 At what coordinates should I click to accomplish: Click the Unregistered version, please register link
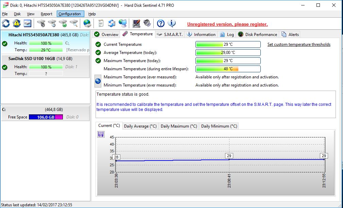pyautogui.click(x=227, y=24)
